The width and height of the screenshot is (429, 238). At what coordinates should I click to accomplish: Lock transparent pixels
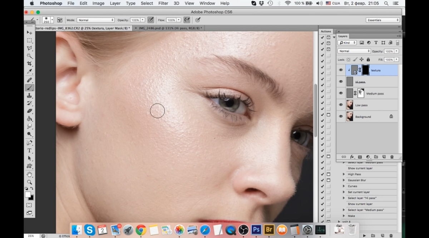[349, 60]
